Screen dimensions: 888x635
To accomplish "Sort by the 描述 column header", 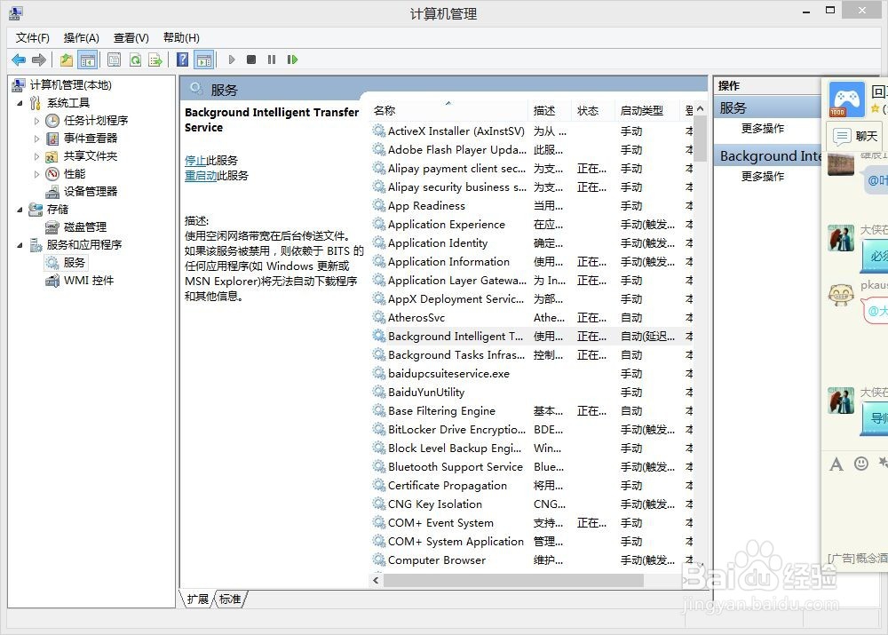I will tap(551, 111).
